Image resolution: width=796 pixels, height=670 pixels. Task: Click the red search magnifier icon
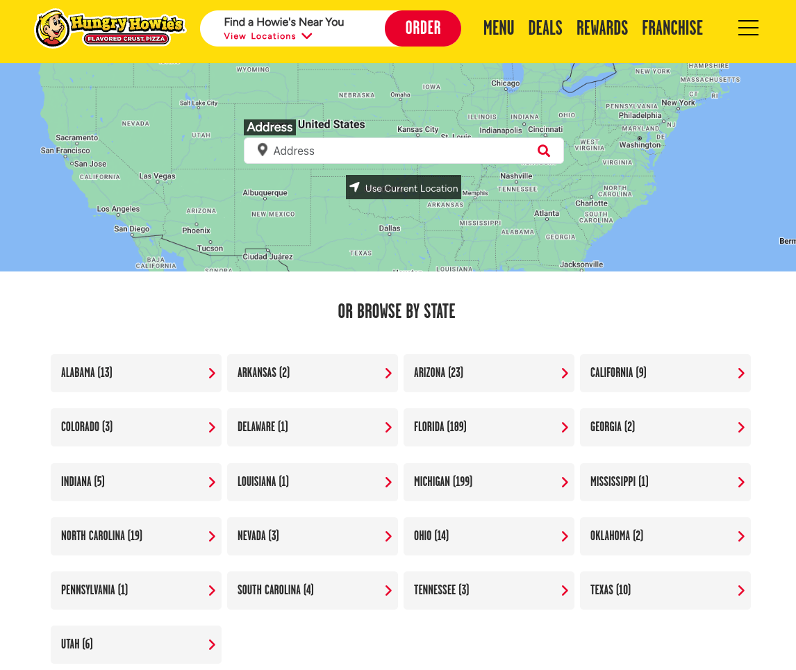point(544,151)
